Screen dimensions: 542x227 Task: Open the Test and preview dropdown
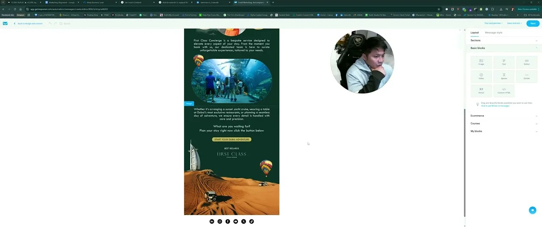(493, 23)
